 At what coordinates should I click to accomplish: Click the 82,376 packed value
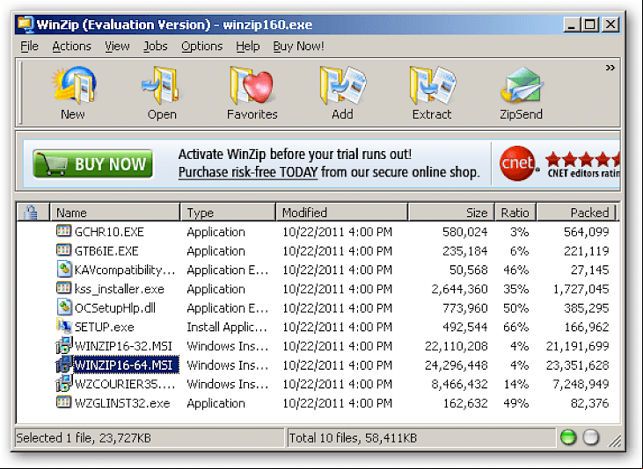pyautogui.click(x=589, y=403)
